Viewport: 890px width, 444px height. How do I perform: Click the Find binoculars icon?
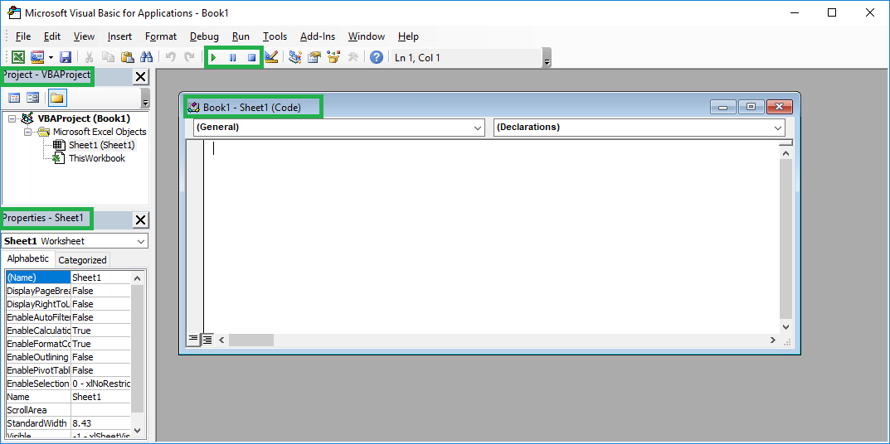click(x=147, y=57)
